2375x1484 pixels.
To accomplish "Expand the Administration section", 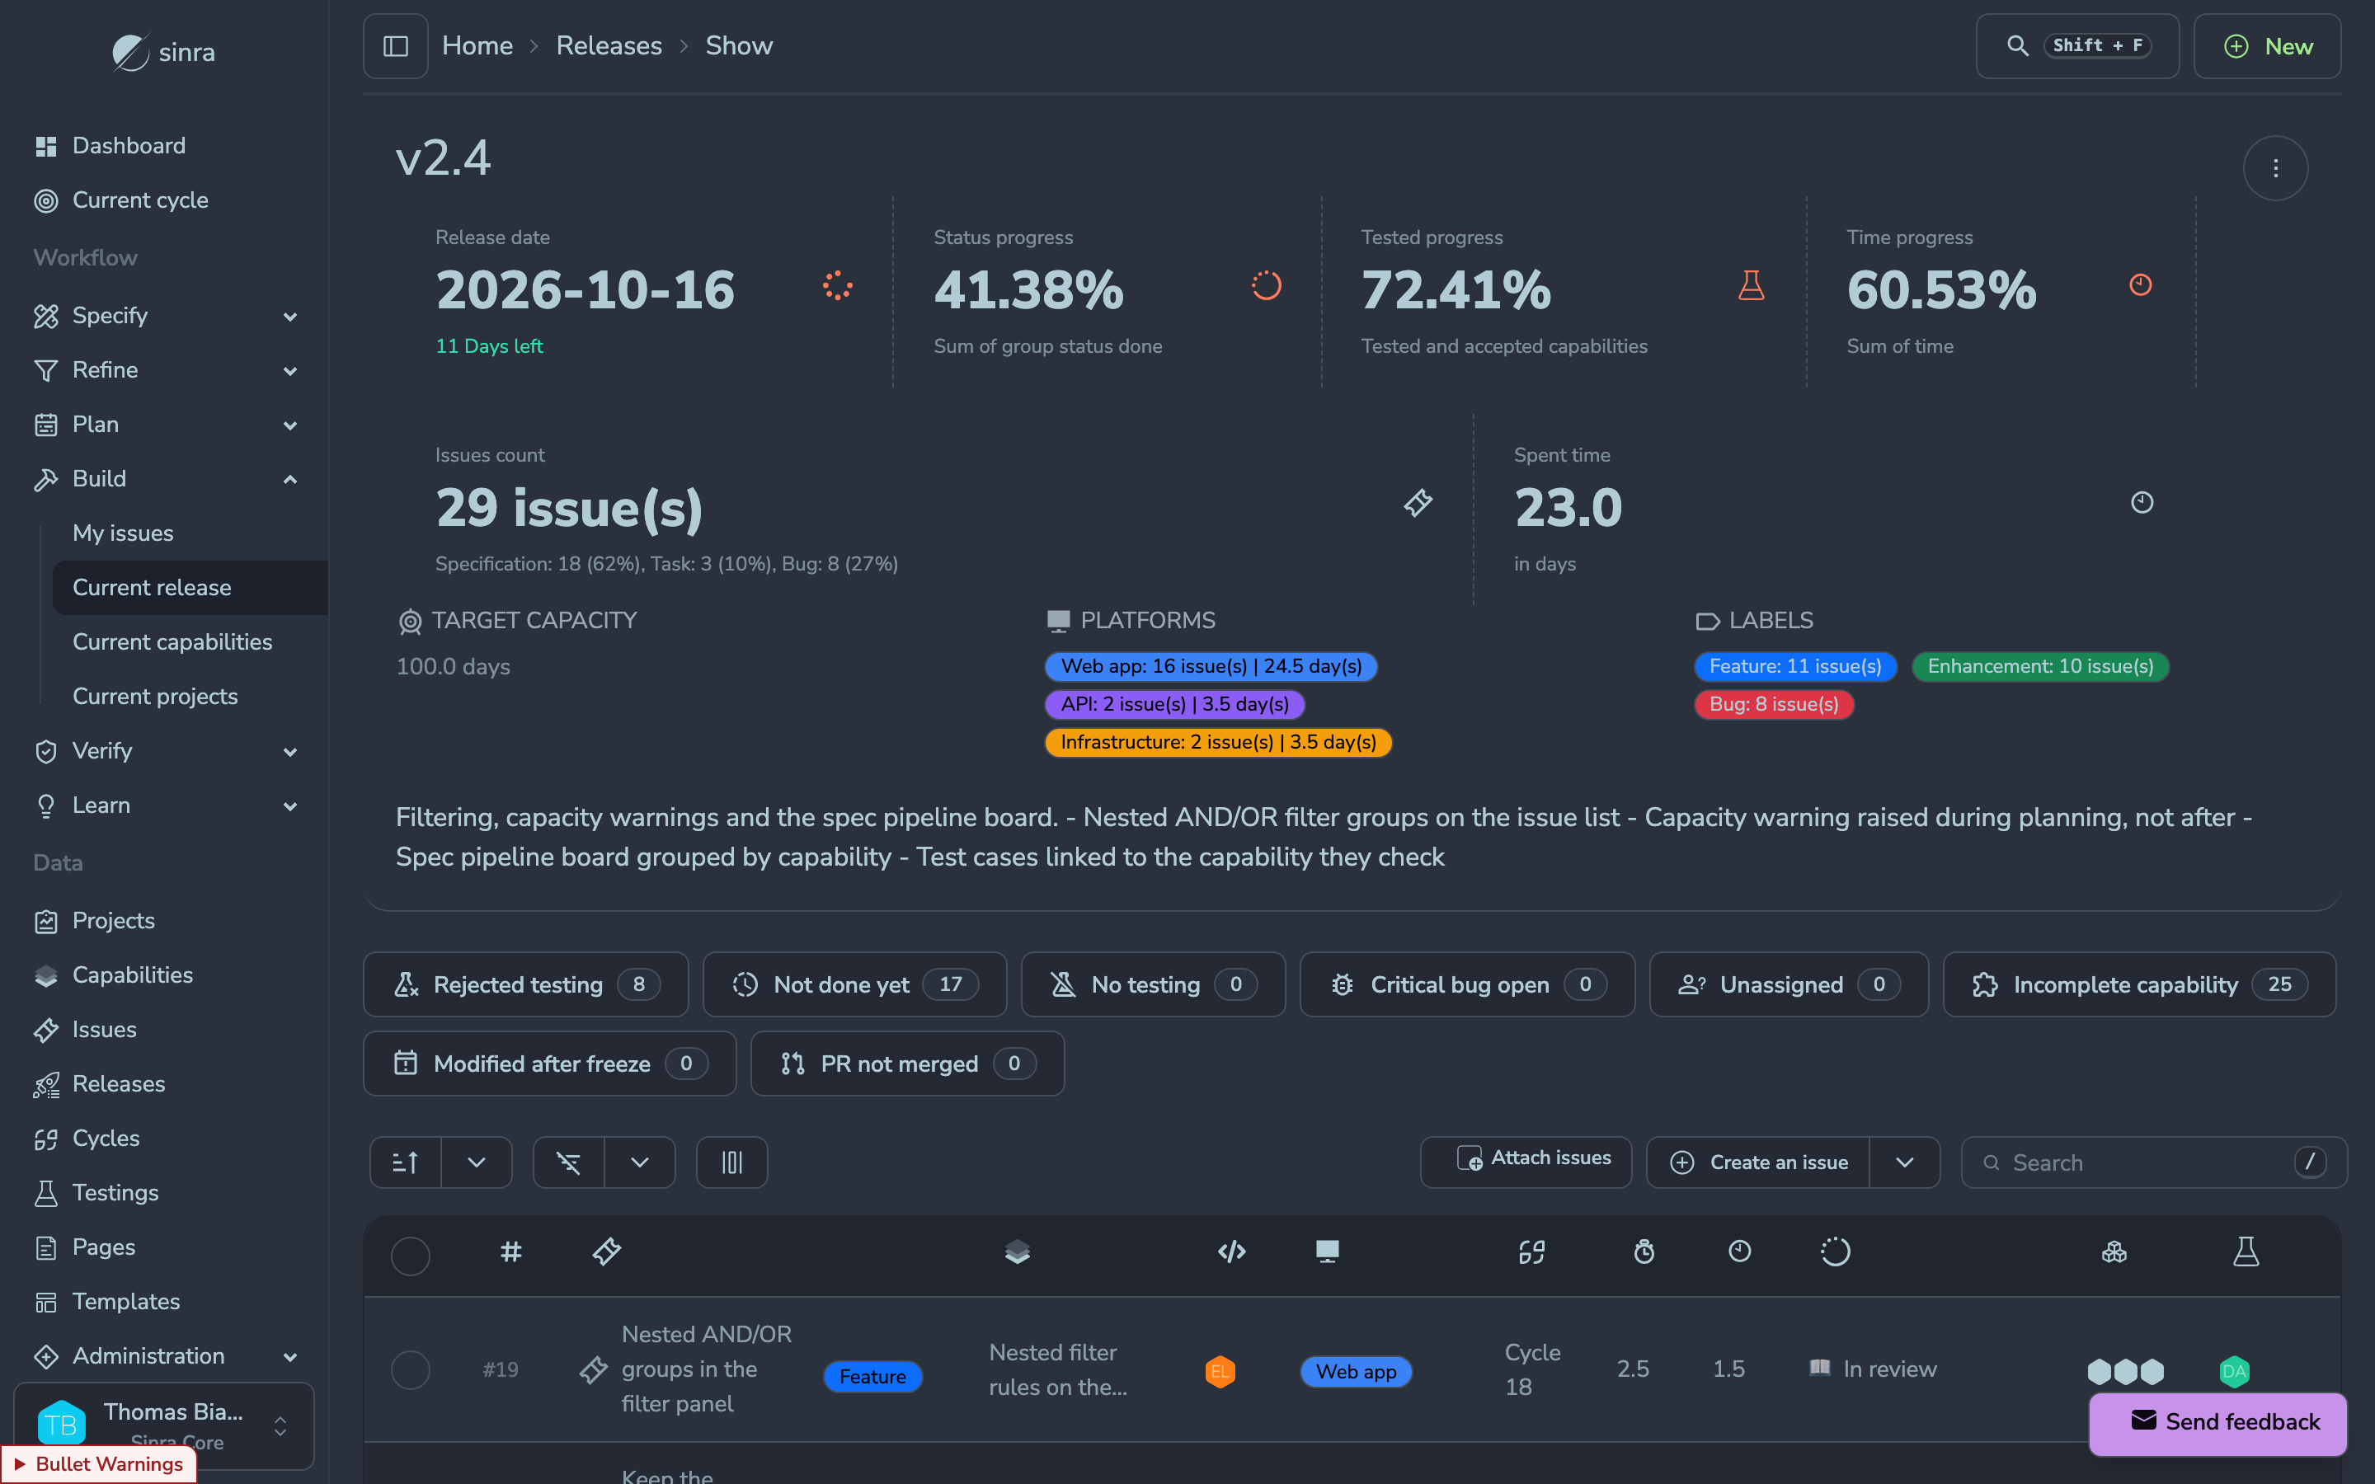I will pos(165,1355).
